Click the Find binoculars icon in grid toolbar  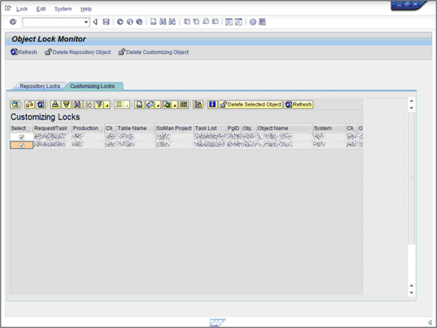(x=77, y=104)
